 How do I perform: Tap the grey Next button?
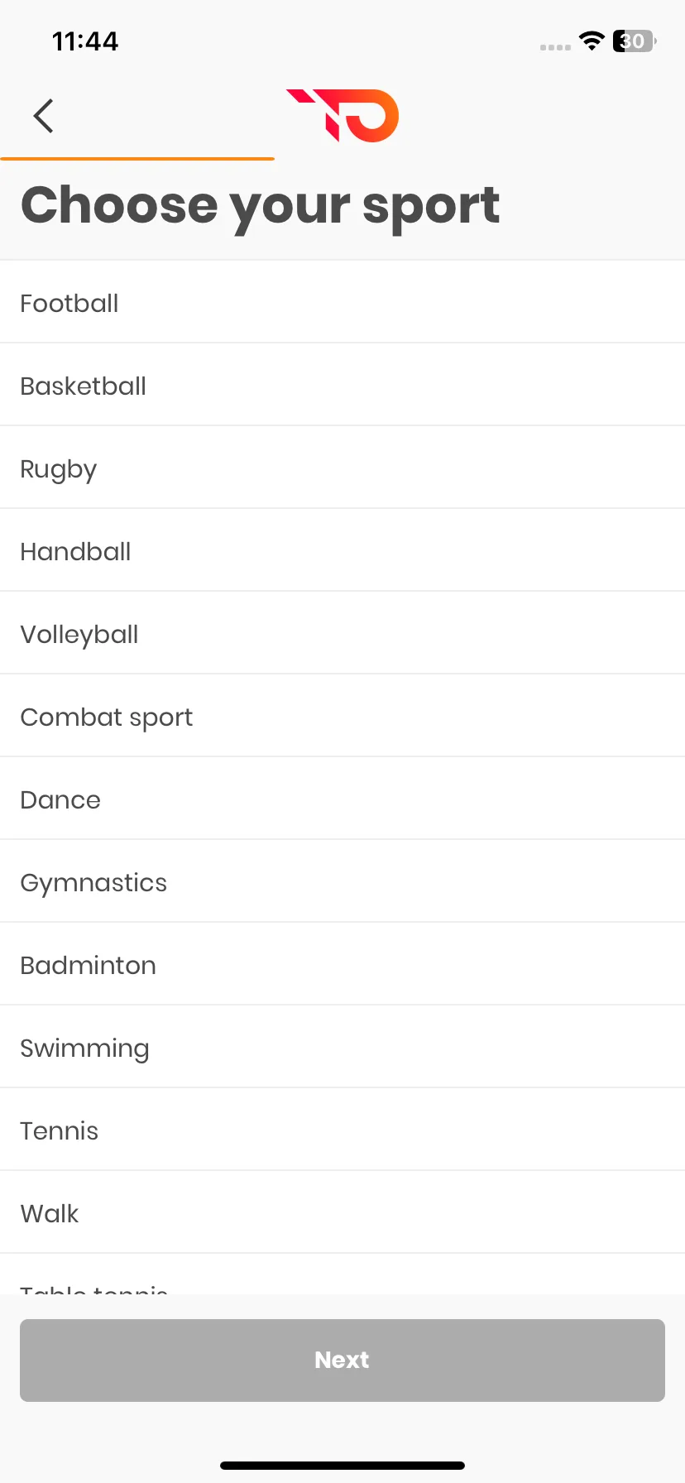[x=342, y=1360]
